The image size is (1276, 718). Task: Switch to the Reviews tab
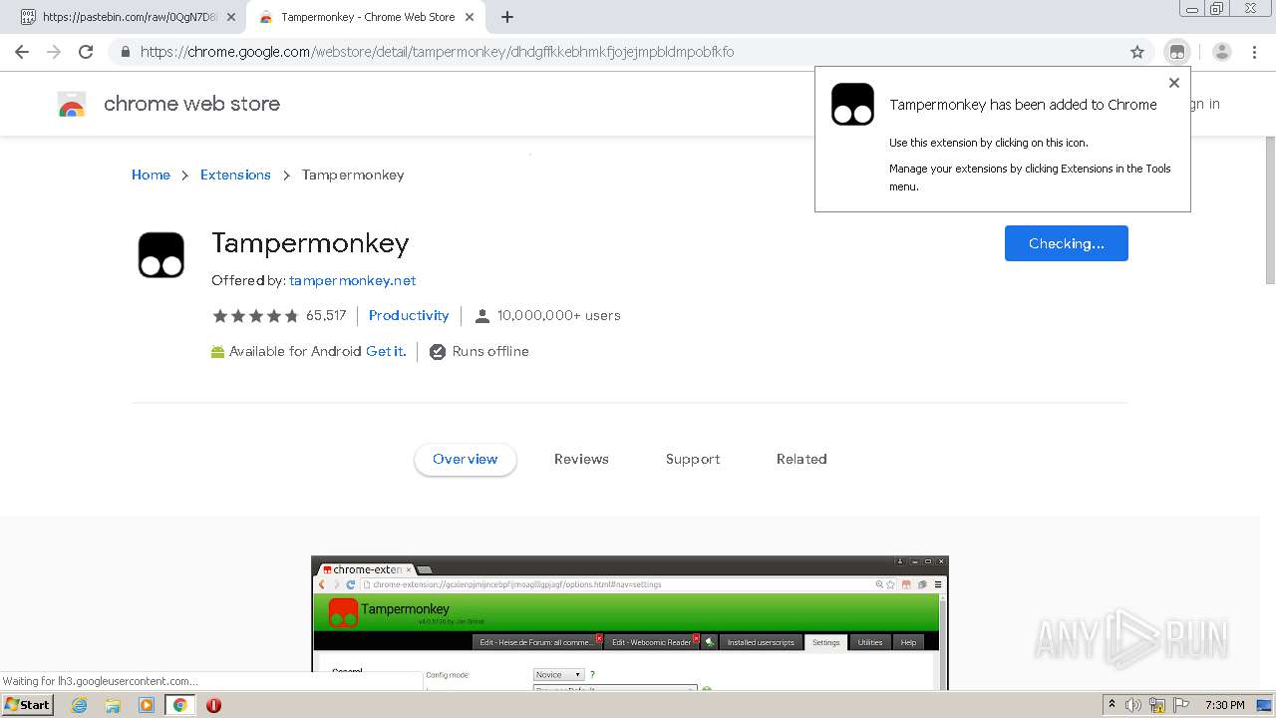(x=581, y=459)
